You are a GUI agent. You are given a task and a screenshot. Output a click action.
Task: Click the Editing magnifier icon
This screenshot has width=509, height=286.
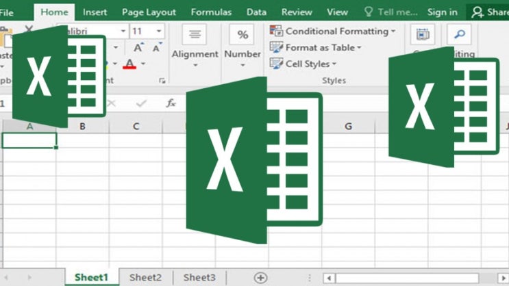point(460,34)
